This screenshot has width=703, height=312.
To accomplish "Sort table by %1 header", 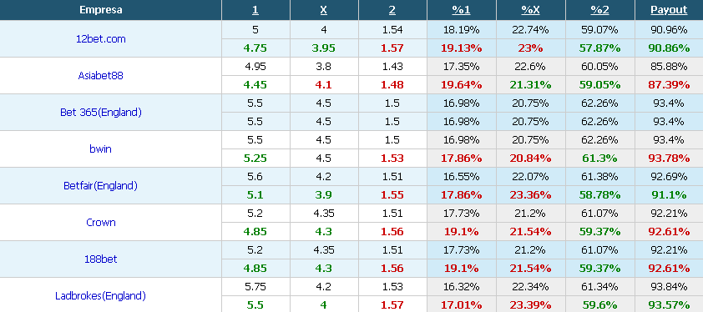I will click(462, 10).
